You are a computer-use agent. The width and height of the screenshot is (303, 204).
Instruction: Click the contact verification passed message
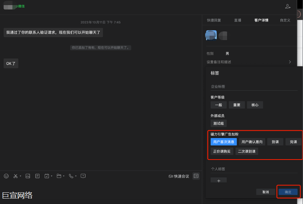pos(53,32)
